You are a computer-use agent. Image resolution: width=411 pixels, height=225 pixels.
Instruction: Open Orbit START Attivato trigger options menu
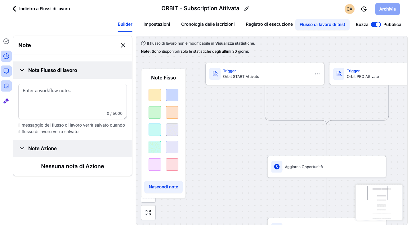(x=317, y=74)
